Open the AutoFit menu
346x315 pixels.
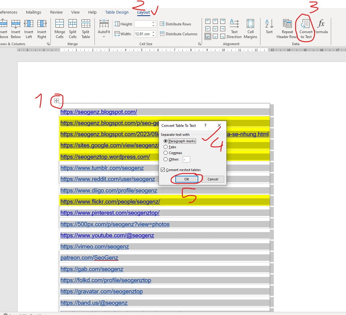point(104,29)
